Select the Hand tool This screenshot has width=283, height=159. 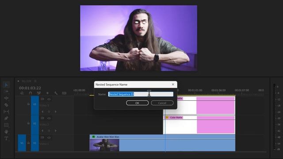[6, 132]
